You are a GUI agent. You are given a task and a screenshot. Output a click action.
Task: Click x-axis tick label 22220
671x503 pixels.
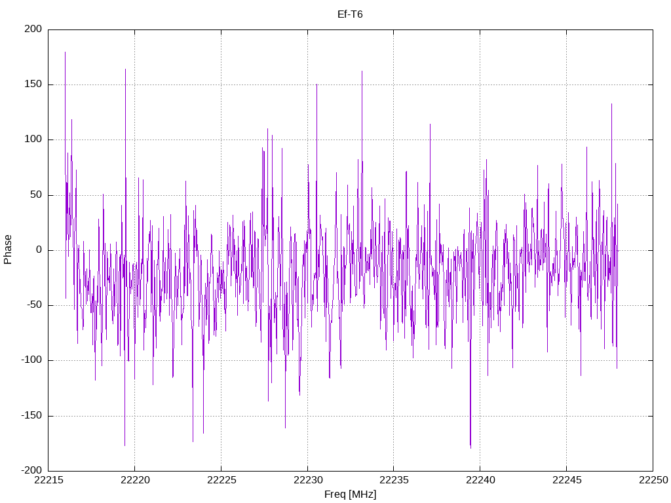click(135, 480)
